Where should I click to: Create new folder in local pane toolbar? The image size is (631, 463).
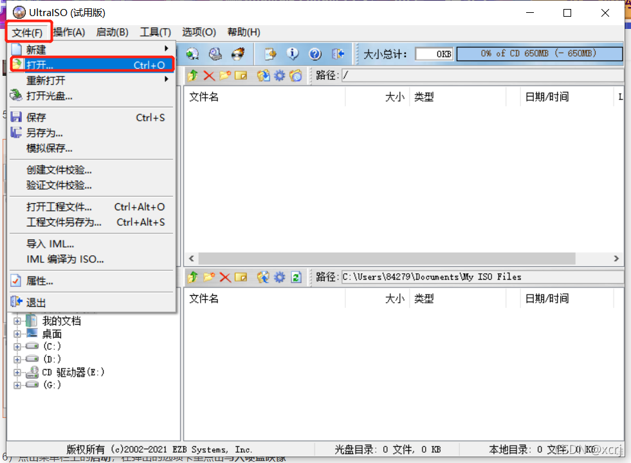[x=209, y=277]
